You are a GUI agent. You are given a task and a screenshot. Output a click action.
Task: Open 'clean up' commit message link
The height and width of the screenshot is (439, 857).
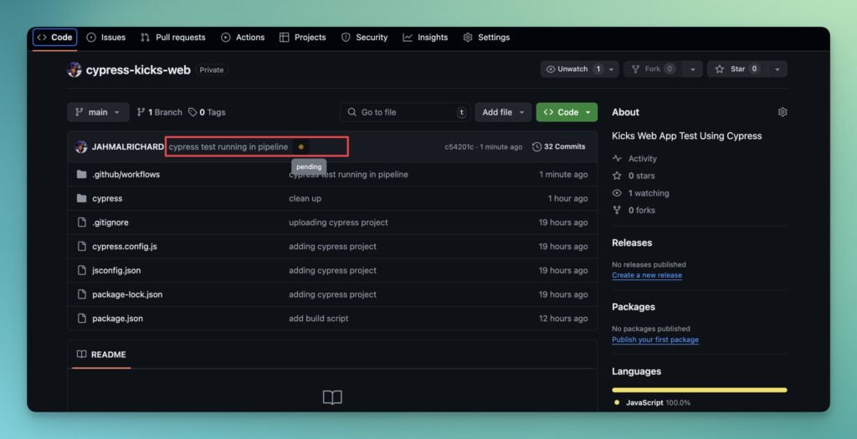[305, 198]
